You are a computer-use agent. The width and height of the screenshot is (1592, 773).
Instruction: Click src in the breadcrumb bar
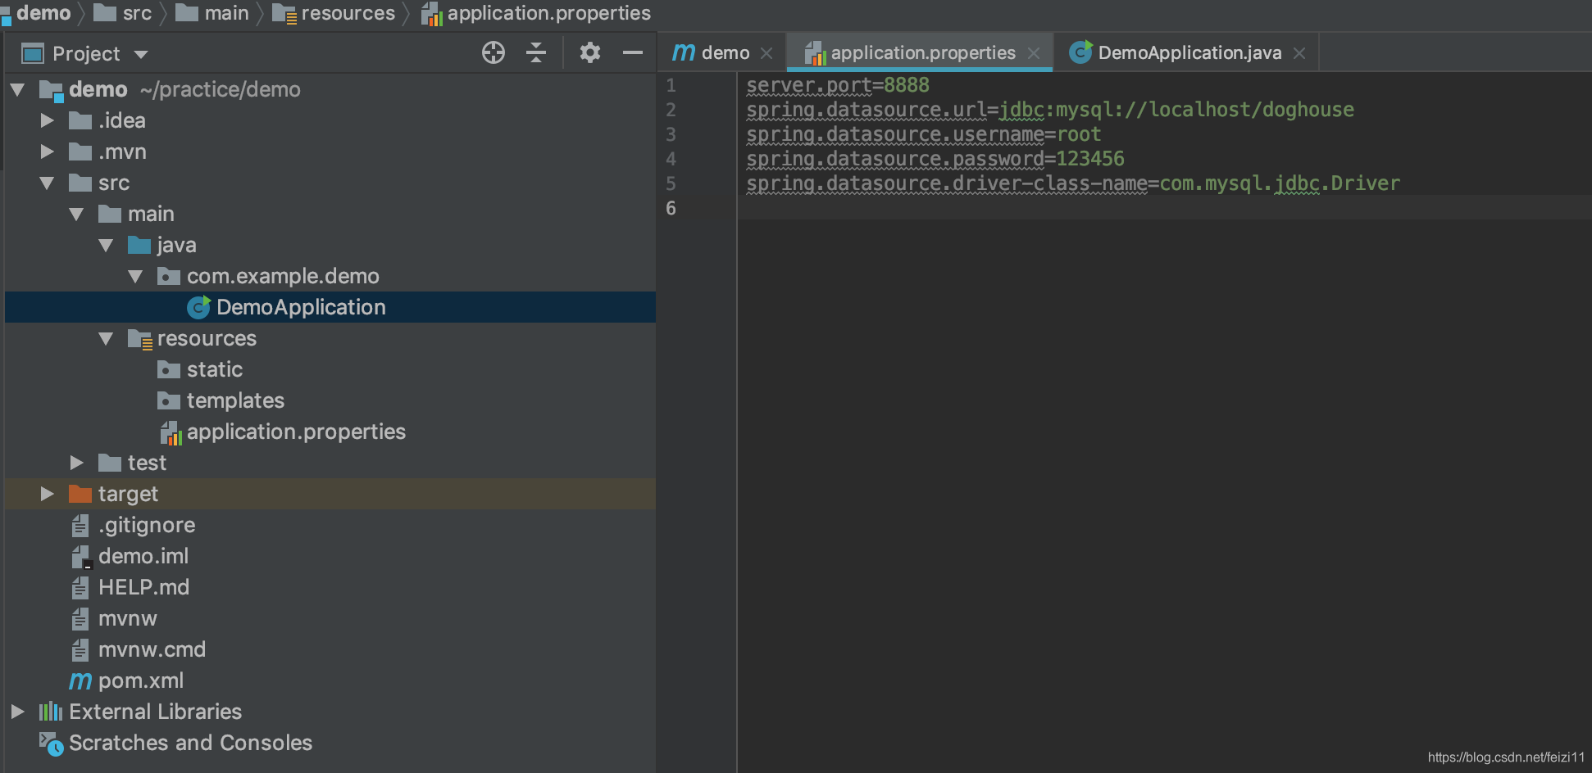[x=137, y=13]
